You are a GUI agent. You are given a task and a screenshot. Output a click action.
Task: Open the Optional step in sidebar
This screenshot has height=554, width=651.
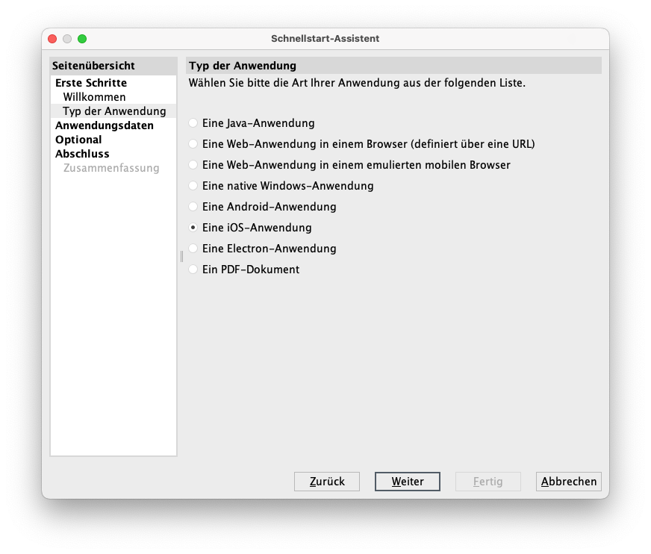pos(78,140)
